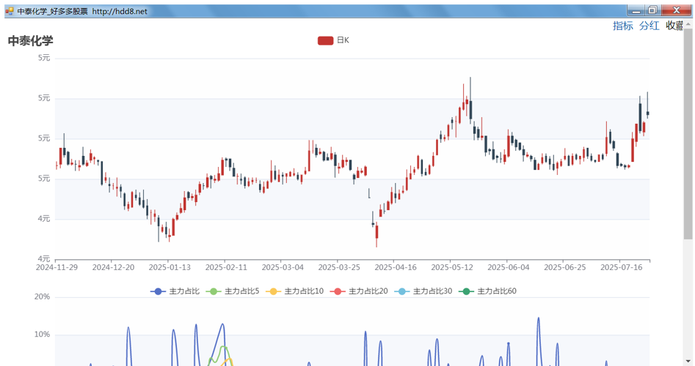Image resolution: width=695 pixels, height=366 pixels.
Task: Toggle the 日K candlestick series legend
Action: pyautogui.click(x=333, y=40)
